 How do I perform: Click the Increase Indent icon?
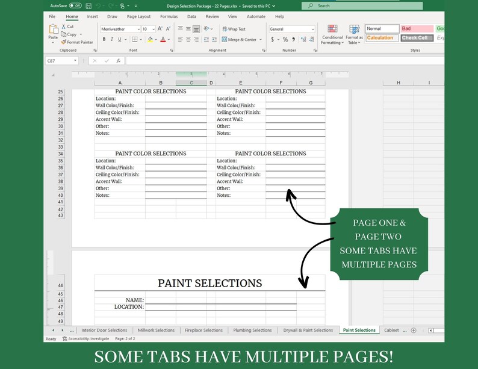coord(214,39)
